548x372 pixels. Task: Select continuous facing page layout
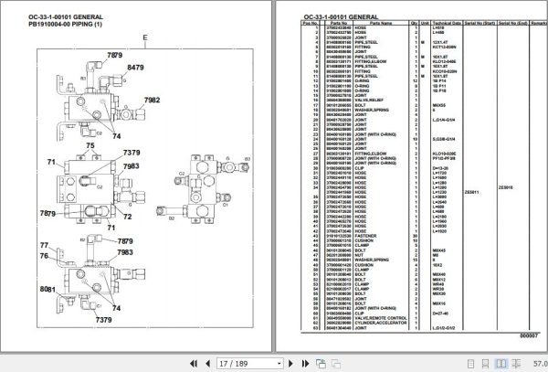(516, 364)
